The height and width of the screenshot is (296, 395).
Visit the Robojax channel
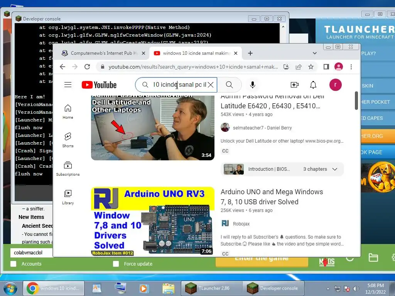coord(241,224)
